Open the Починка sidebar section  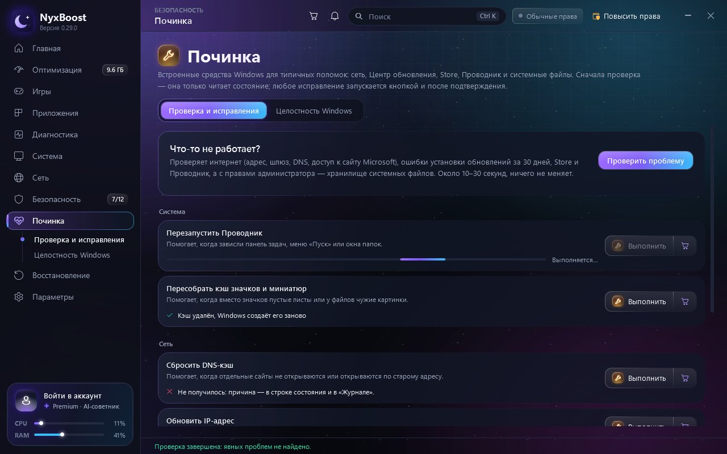pyautogui.click(x=70, y=221)
